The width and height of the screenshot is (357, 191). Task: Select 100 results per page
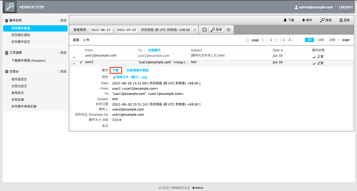pos(321,40)
